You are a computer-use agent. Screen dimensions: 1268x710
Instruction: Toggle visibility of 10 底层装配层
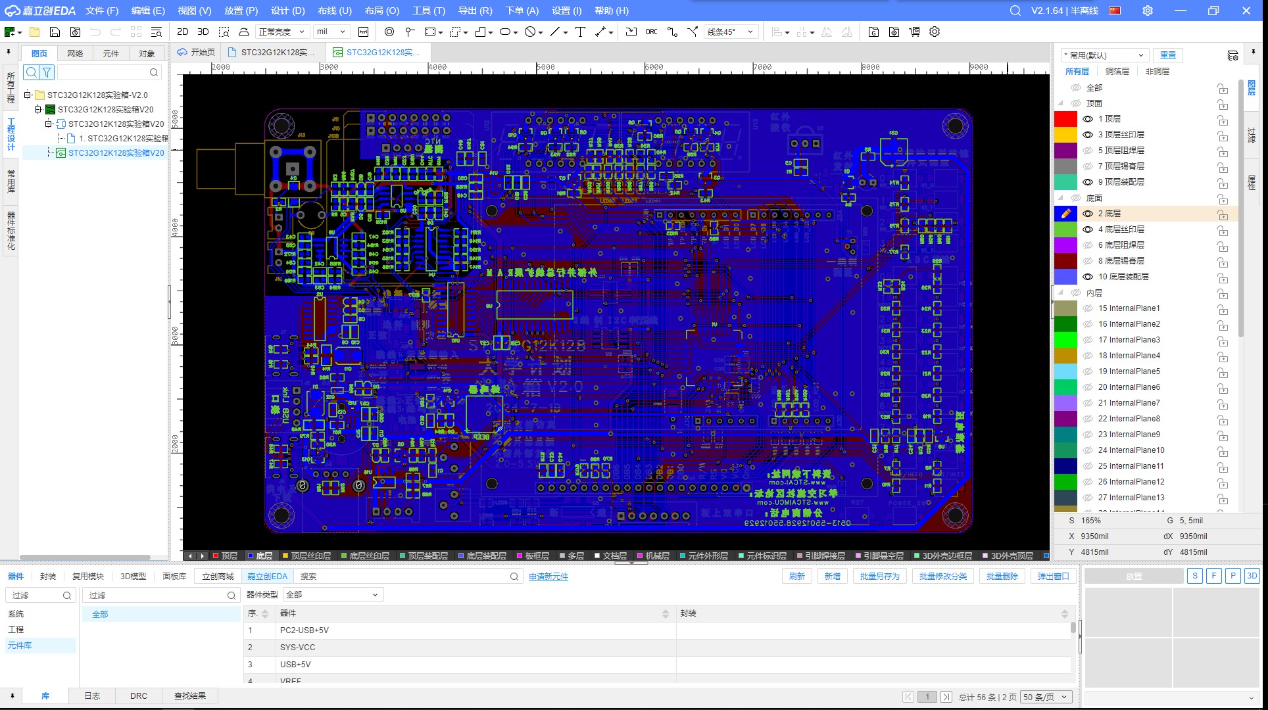tap(1087, 277)
